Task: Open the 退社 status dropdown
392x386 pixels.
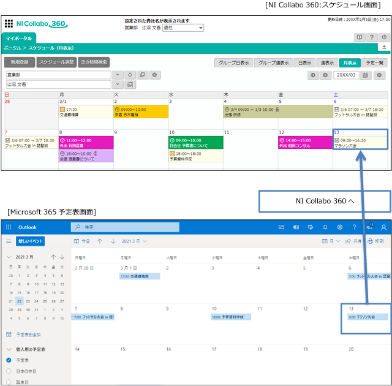Action: (x=183, y=28)
